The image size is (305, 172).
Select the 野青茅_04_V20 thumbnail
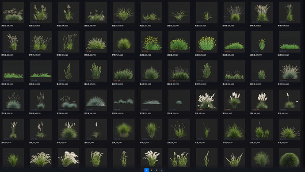coord(41,42)
